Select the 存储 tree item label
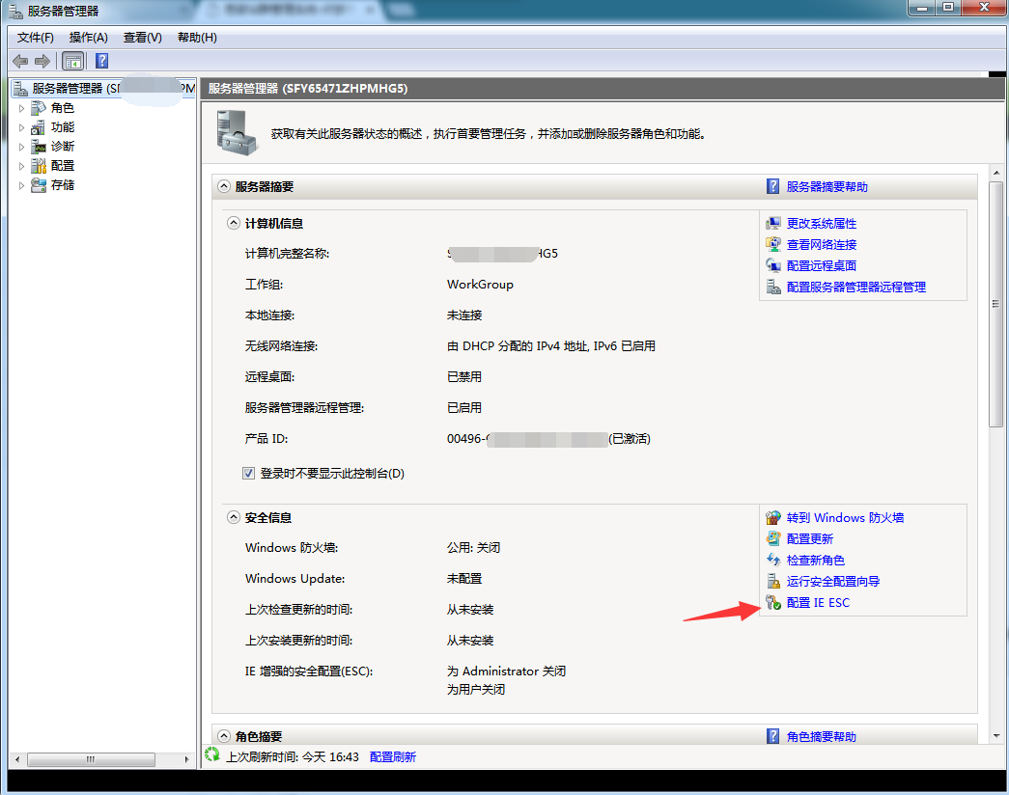1009x795 pixels. pos(63,185)
